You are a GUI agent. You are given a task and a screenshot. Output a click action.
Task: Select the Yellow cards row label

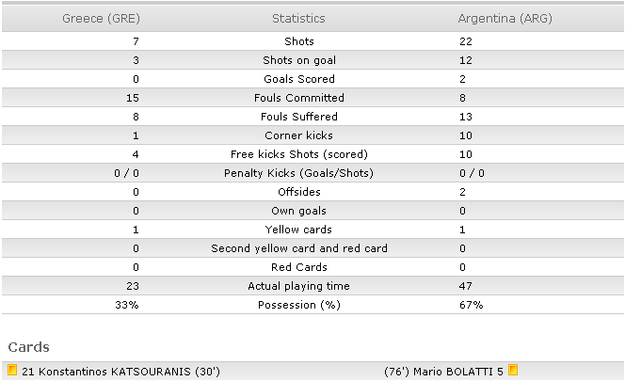pyautogui.click(x=298, y=230)
